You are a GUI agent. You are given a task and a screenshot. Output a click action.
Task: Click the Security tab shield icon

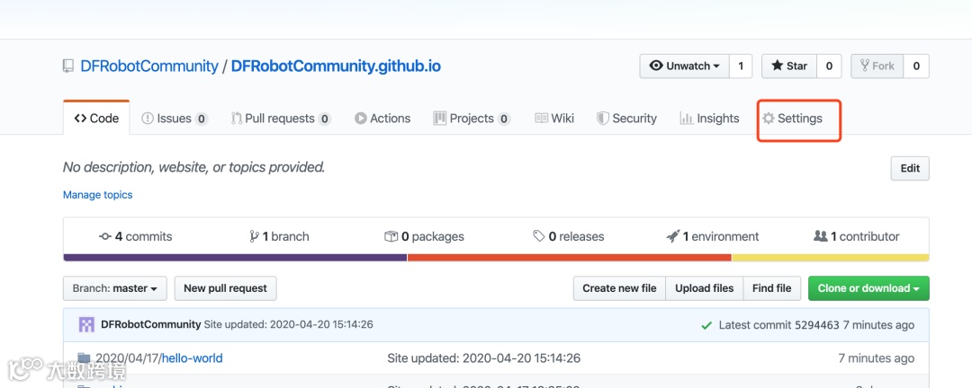pos(602,119)
